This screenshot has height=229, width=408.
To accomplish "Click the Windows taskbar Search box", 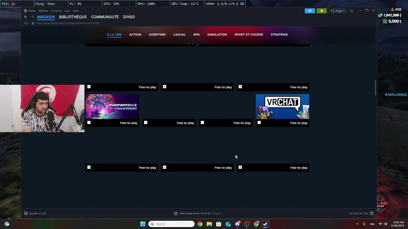I will 171,224.
